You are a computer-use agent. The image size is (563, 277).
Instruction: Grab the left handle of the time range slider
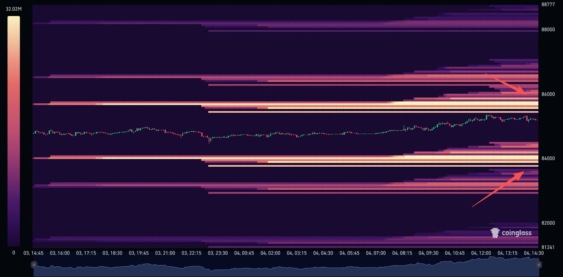pyautogui.click(x=34, y=265)
